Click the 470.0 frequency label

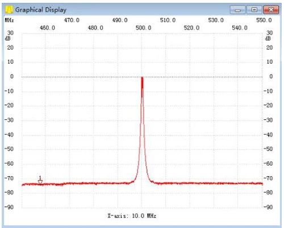point(72,20)
